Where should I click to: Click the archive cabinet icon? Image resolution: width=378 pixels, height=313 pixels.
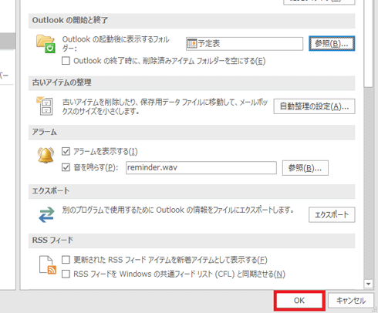click(45, 106)
